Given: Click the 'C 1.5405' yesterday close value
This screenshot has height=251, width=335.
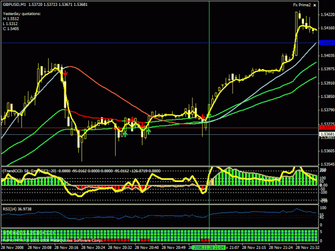Looking at the screenshot, I should click(11, 29).
